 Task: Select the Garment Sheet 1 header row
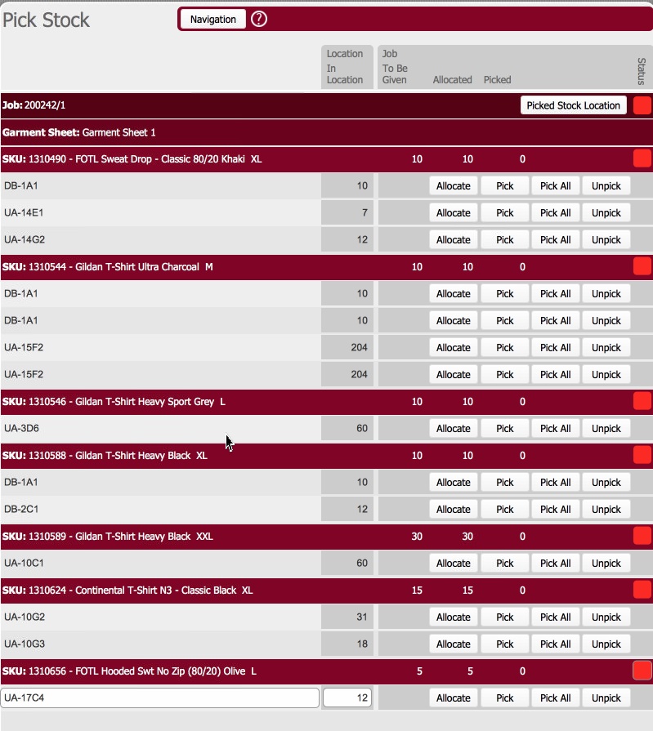tap(327, 132)
